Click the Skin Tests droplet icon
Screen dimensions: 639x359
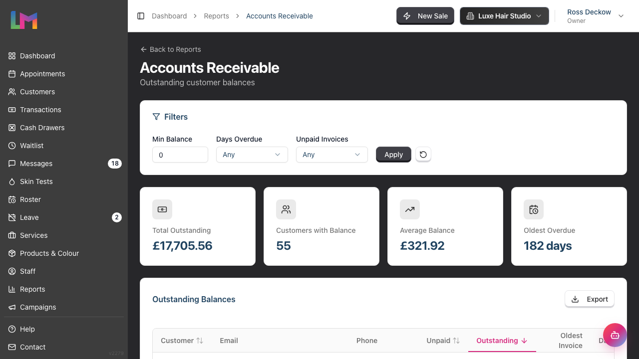12,181
